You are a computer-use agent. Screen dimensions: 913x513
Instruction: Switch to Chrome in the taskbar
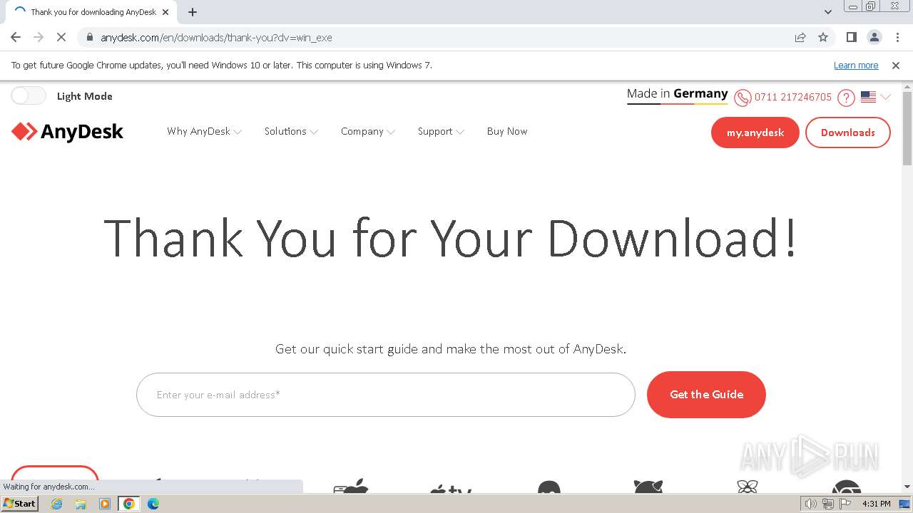pyautogui.click(x=129, y=504)
